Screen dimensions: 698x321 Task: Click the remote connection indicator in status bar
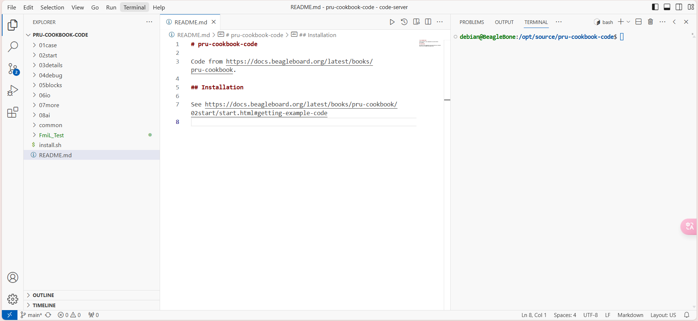(x=10, y=315)
